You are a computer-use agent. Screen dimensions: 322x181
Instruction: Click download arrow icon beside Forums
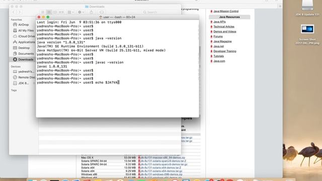click(x=211, y=37)
